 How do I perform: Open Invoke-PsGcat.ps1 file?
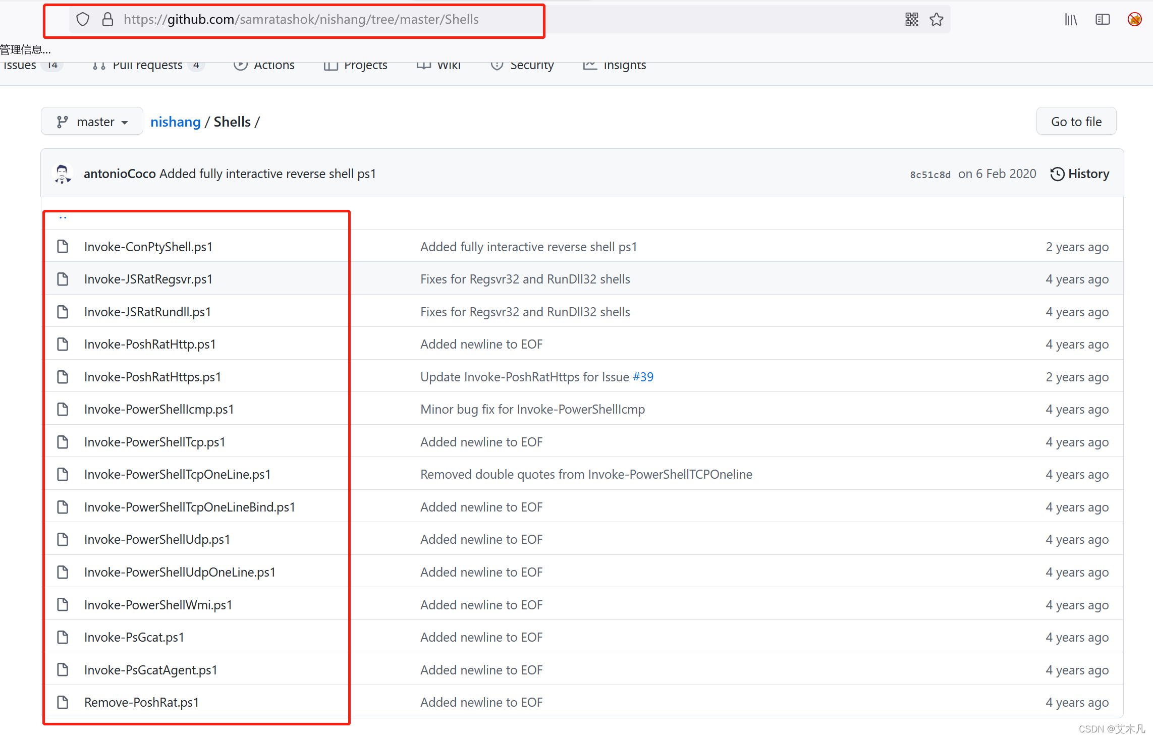[x=134, y=637]
